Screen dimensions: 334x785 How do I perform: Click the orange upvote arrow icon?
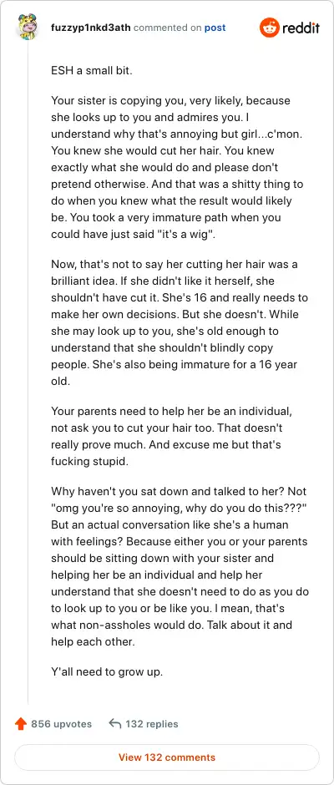click(x=21, y=723)
